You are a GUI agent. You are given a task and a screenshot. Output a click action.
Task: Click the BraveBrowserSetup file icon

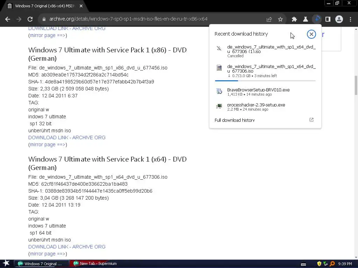[x=219, y=91]
